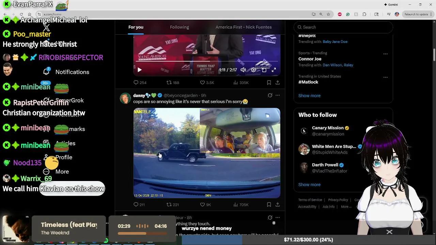
Task: Open the @beyoncegarden handle link
Action: coord(181,95)
